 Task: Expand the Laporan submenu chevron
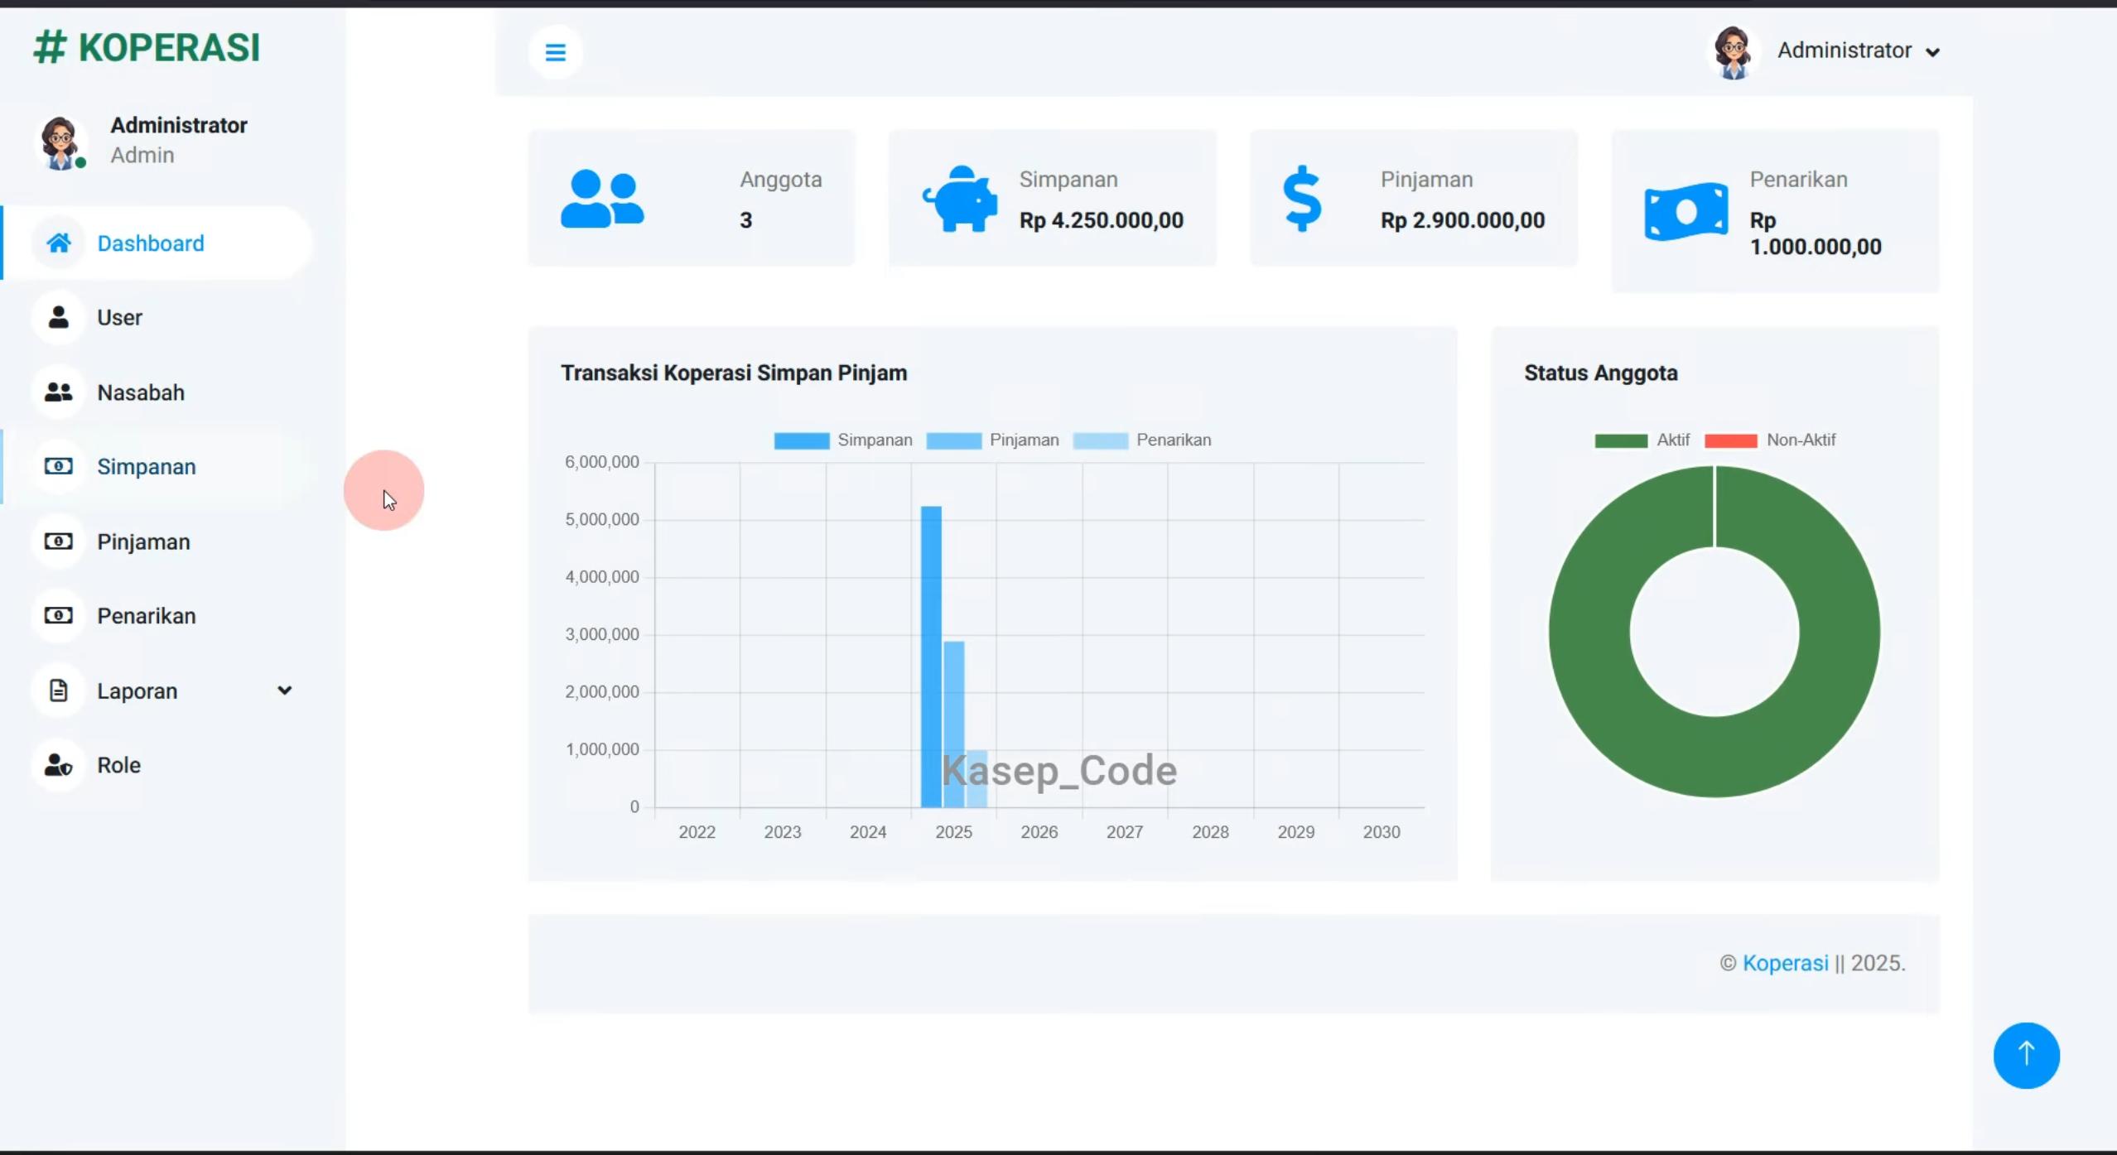pyautogui.click(x=284, y=690)
